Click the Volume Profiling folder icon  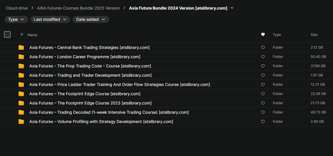tap(21, 122)
